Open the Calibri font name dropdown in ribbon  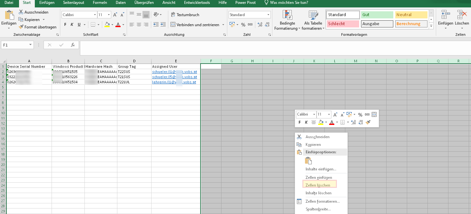(x=95, y=15)
